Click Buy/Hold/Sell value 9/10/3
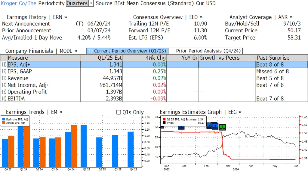308x172 pixels. [292, 24]
